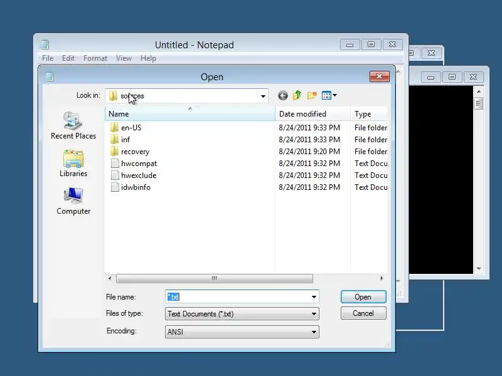Click the 9:20 PM date for recovery

[309, 152]
